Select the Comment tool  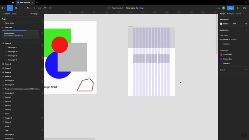pos(50,8)
